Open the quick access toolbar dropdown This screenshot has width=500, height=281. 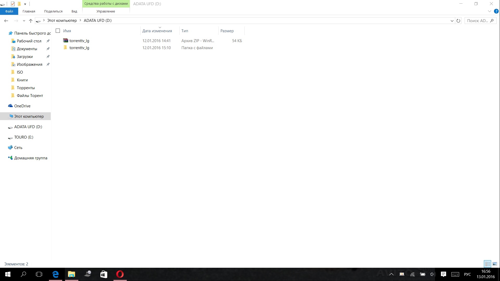(25, 4)
